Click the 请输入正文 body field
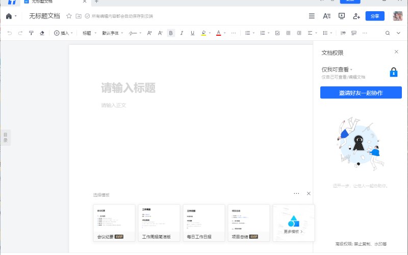 coord(114,105)
